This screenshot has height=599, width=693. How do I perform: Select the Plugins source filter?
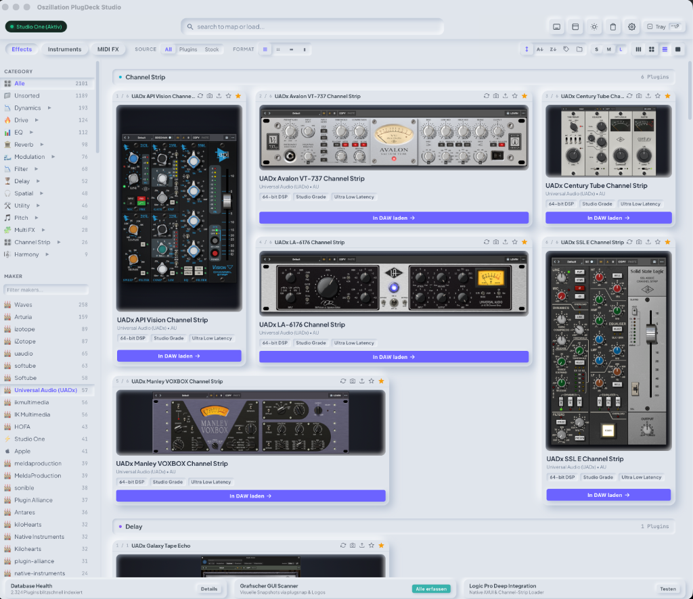coord(188,49)
